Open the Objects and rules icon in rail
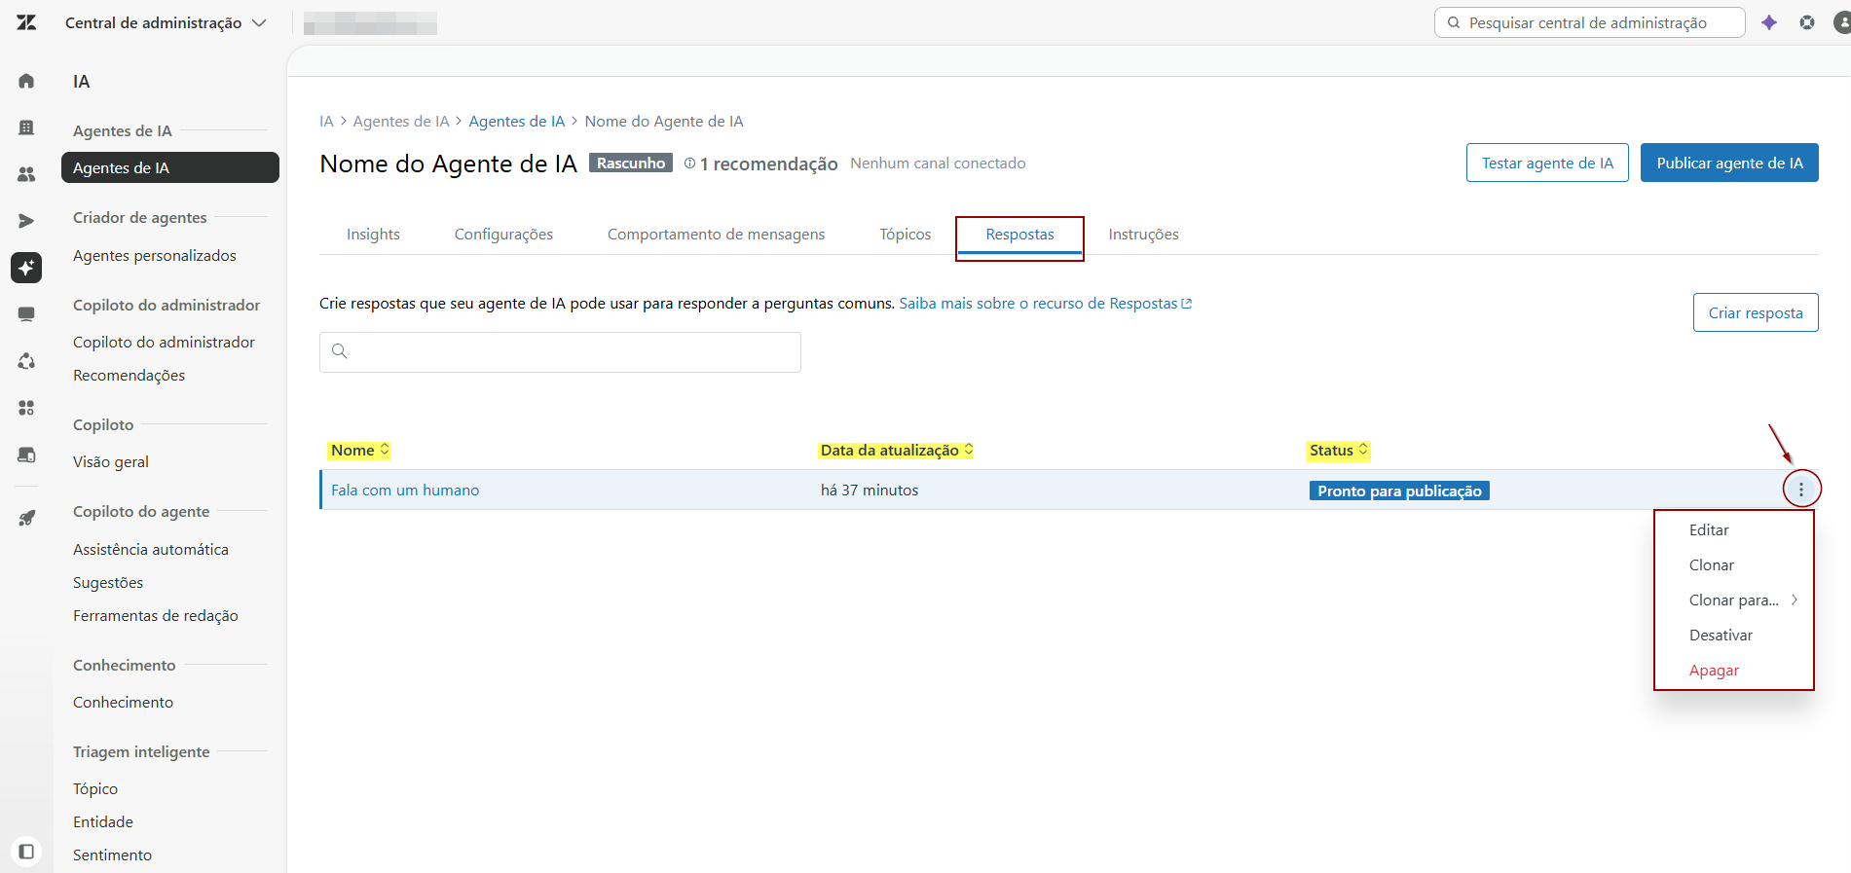1851x873 pixels. (26, 361)
